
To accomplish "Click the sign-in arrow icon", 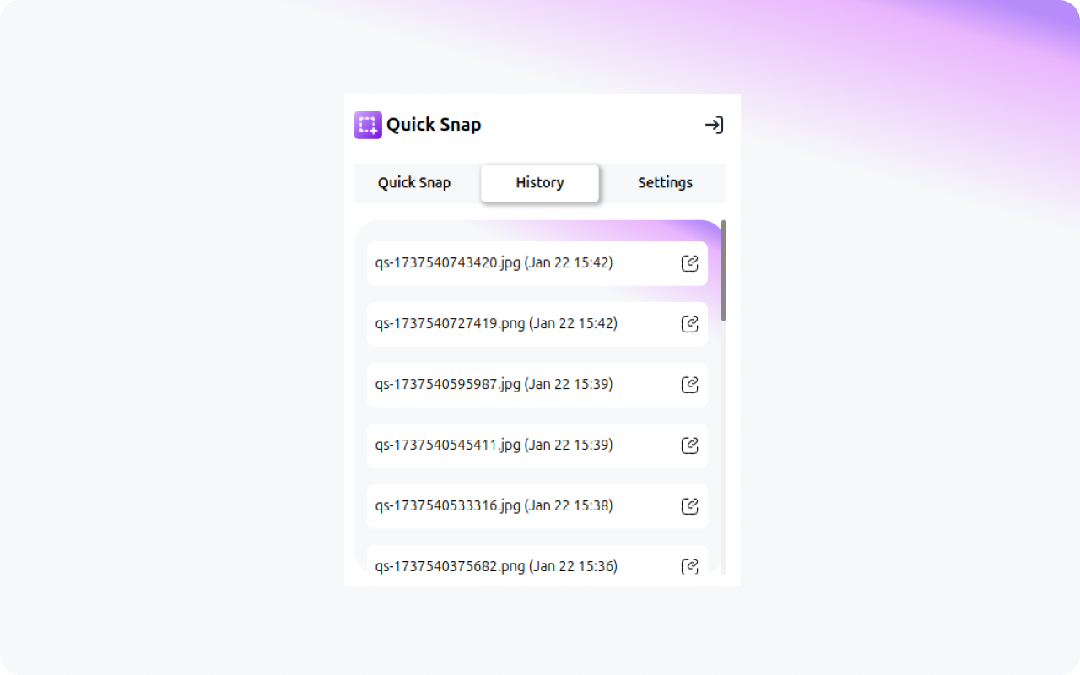I will coord(714,125).
